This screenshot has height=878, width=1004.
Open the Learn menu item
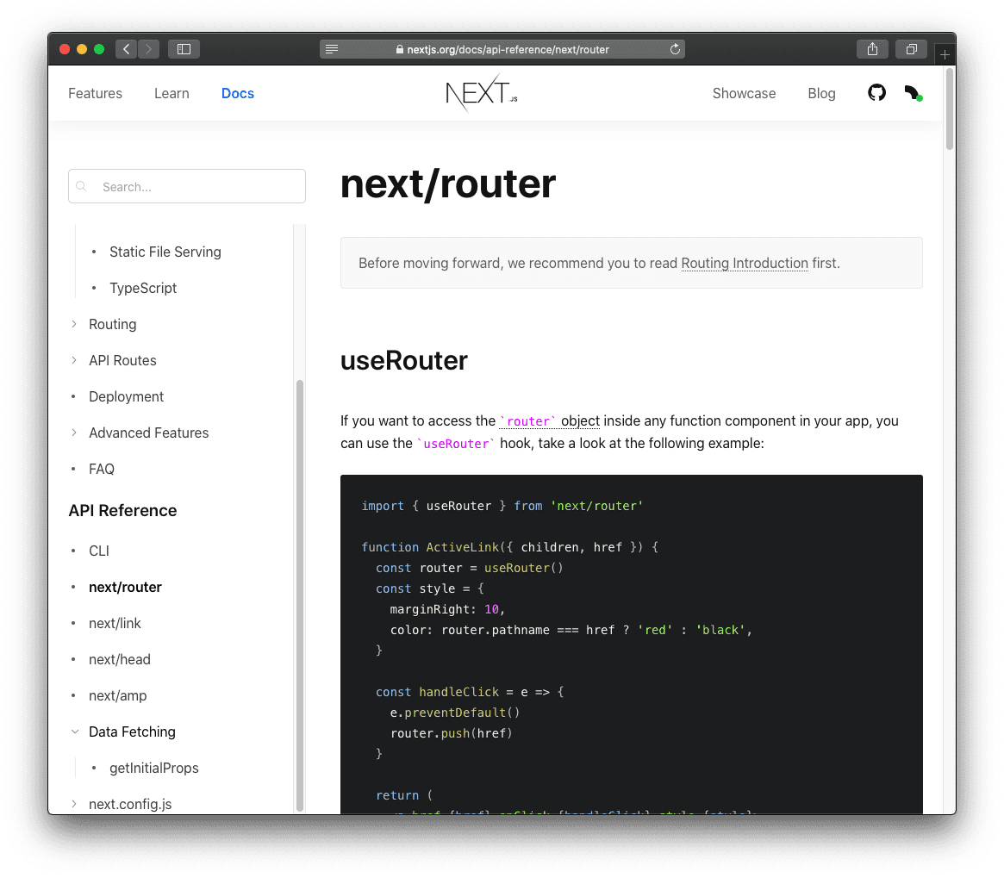click(x=171, y=93)
